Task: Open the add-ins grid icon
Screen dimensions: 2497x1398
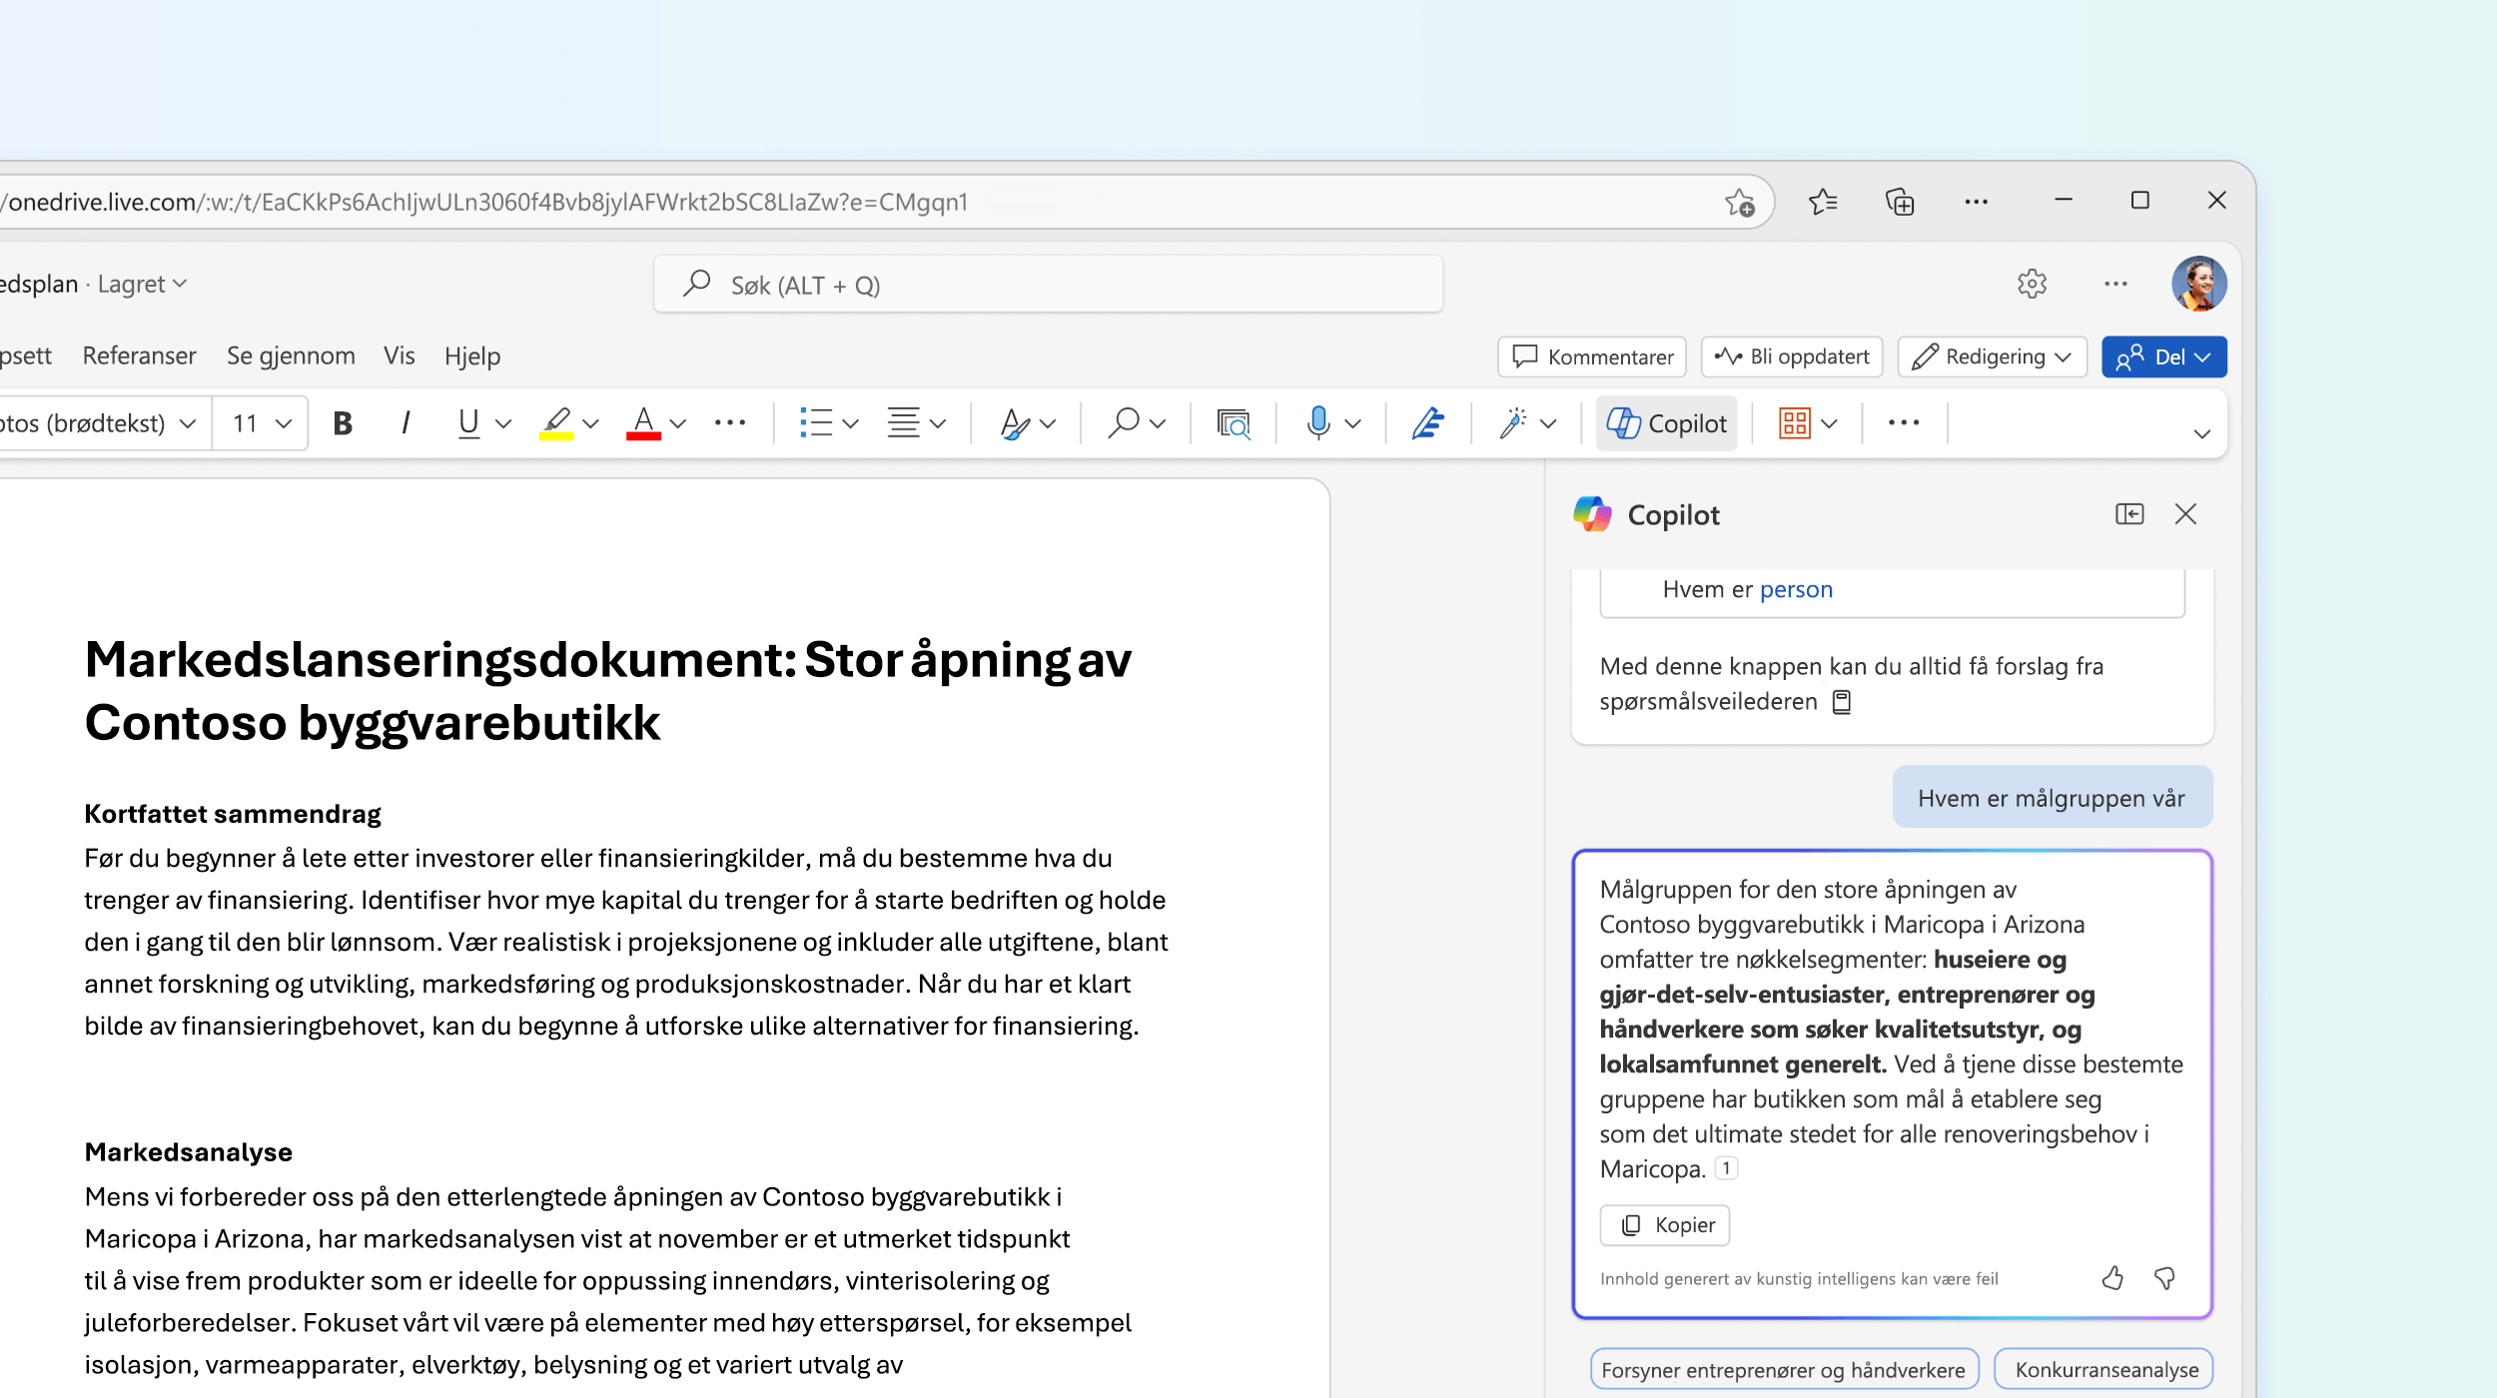Action: coord(1795,423)
